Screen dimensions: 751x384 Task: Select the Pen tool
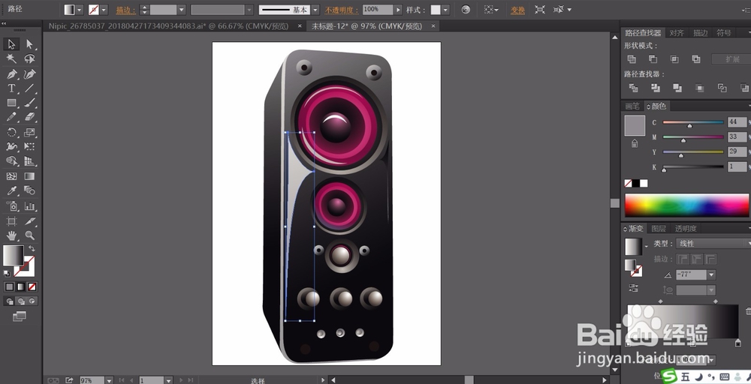tap(11, 73)
